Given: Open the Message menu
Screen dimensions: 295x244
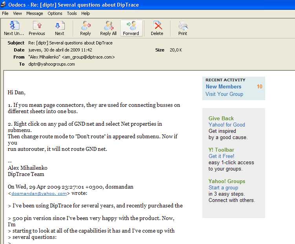Looking at the screenshot, I should 35,13.
